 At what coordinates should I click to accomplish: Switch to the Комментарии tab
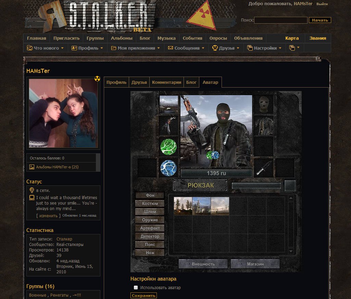pos(166,82)
